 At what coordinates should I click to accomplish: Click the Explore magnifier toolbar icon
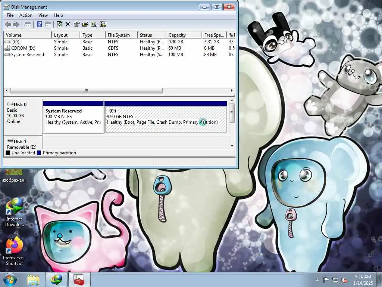pos(94,24)
